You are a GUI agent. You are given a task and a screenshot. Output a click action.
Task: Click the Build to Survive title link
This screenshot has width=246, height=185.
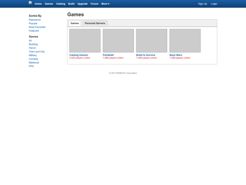146,55
